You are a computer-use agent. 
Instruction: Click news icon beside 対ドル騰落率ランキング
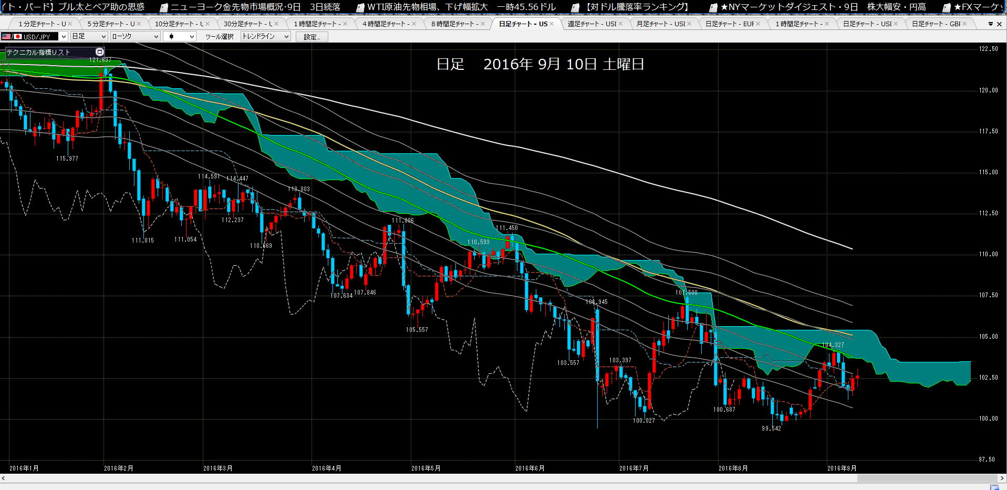(576, 8)
